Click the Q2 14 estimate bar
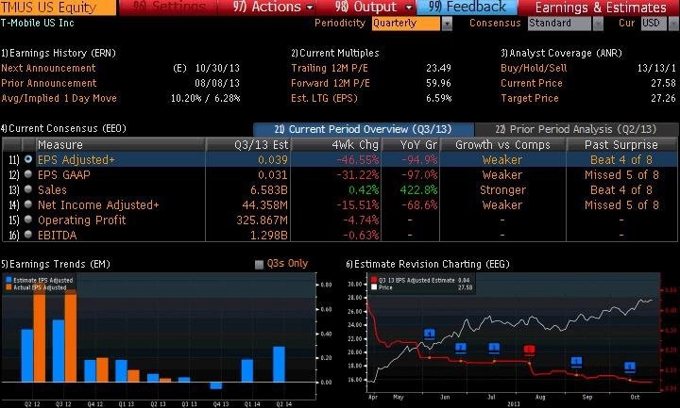 coord(279,365)
